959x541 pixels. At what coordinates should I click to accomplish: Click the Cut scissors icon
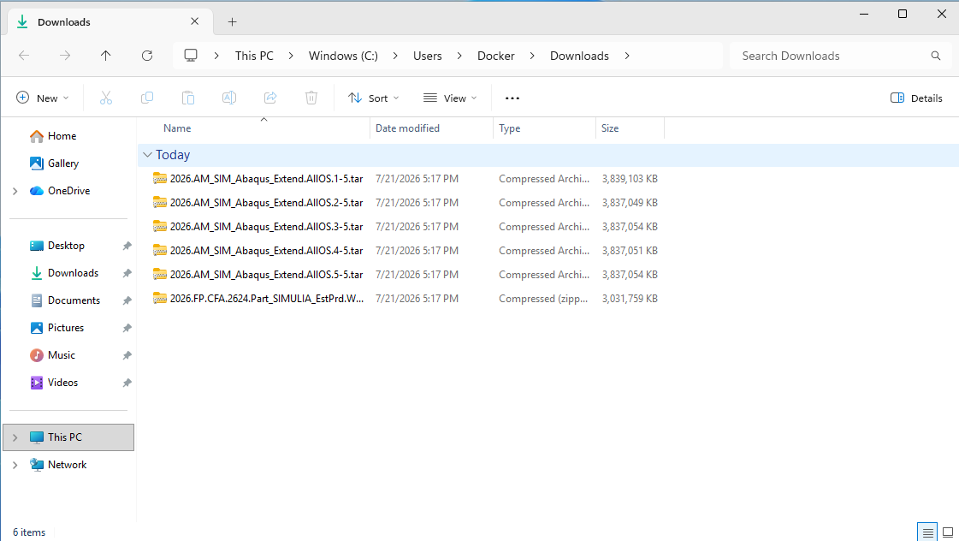(x=106, y=98)
